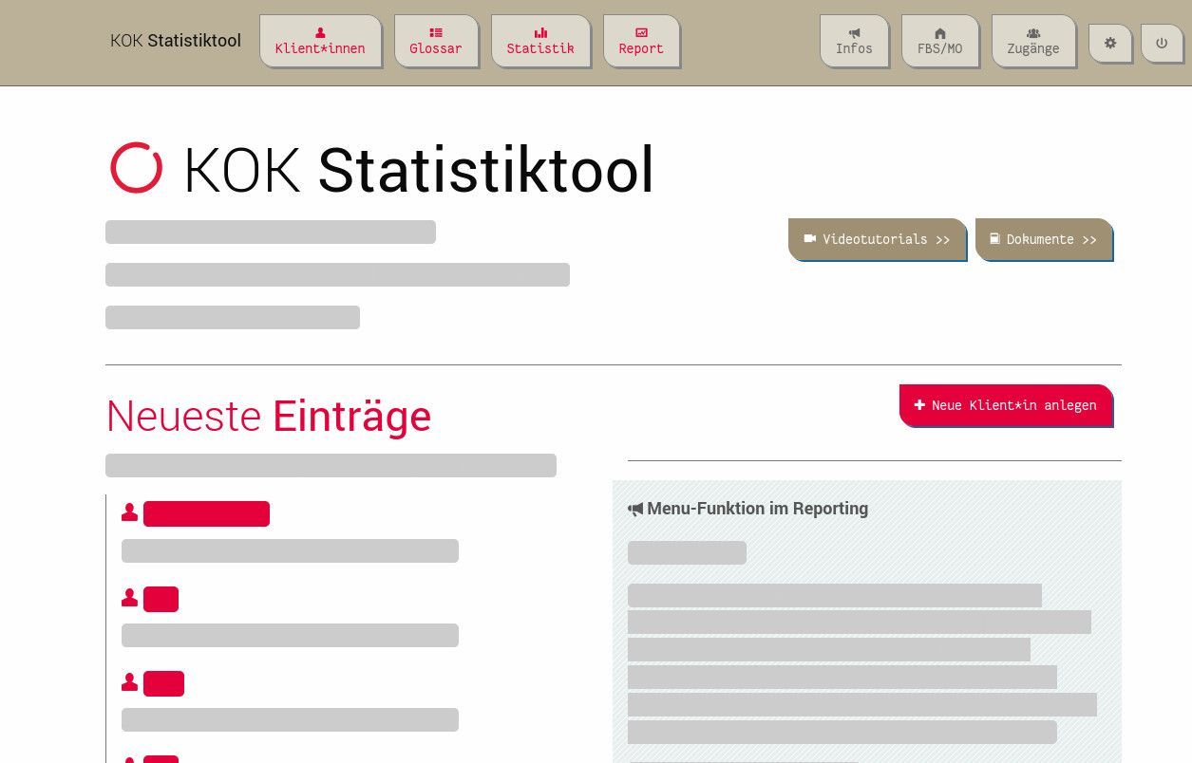Select the user icon of the first entry
1192x763 pixels.
click(x=129, y=512)
